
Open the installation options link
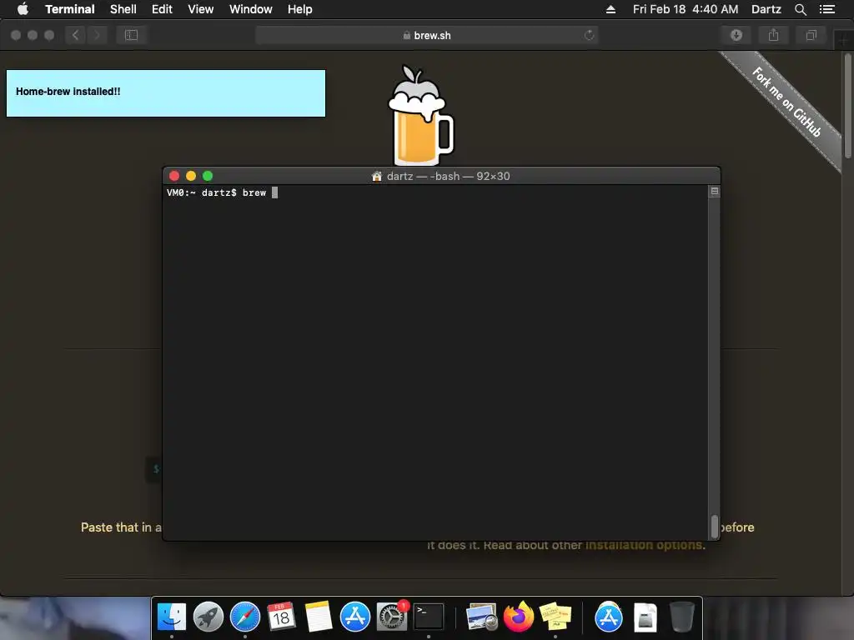coord(644,545)
